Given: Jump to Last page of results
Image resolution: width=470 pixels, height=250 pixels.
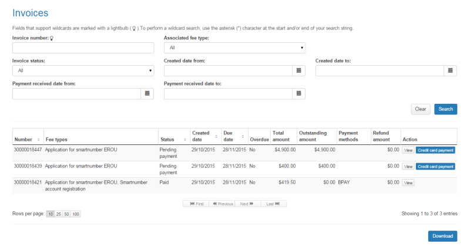Looking at the screenshot, I should [274, 204].
